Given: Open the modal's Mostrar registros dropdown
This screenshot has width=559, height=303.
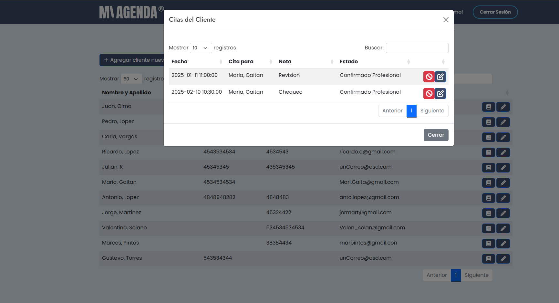Looking at the screenshot, I should pyautogui.click(x=201, y=48).
